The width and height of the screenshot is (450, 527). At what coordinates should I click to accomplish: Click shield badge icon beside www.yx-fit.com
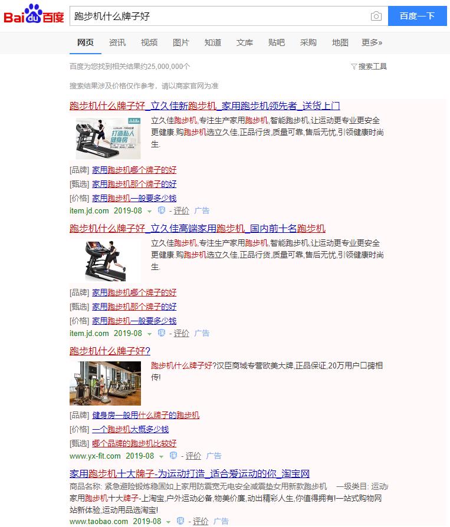[x=173, y=456]
